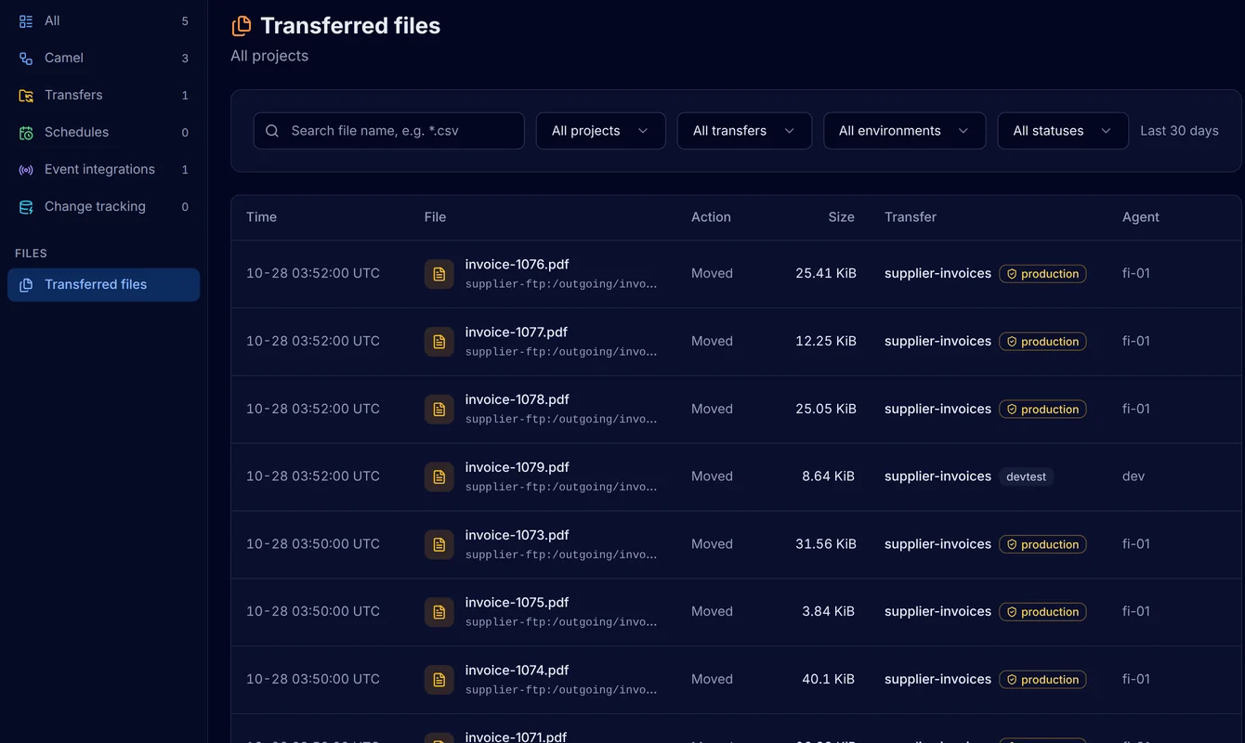Click the 25.05 KiB size value
Screen dimensions: 1245x743
click(x=825, y=410)
